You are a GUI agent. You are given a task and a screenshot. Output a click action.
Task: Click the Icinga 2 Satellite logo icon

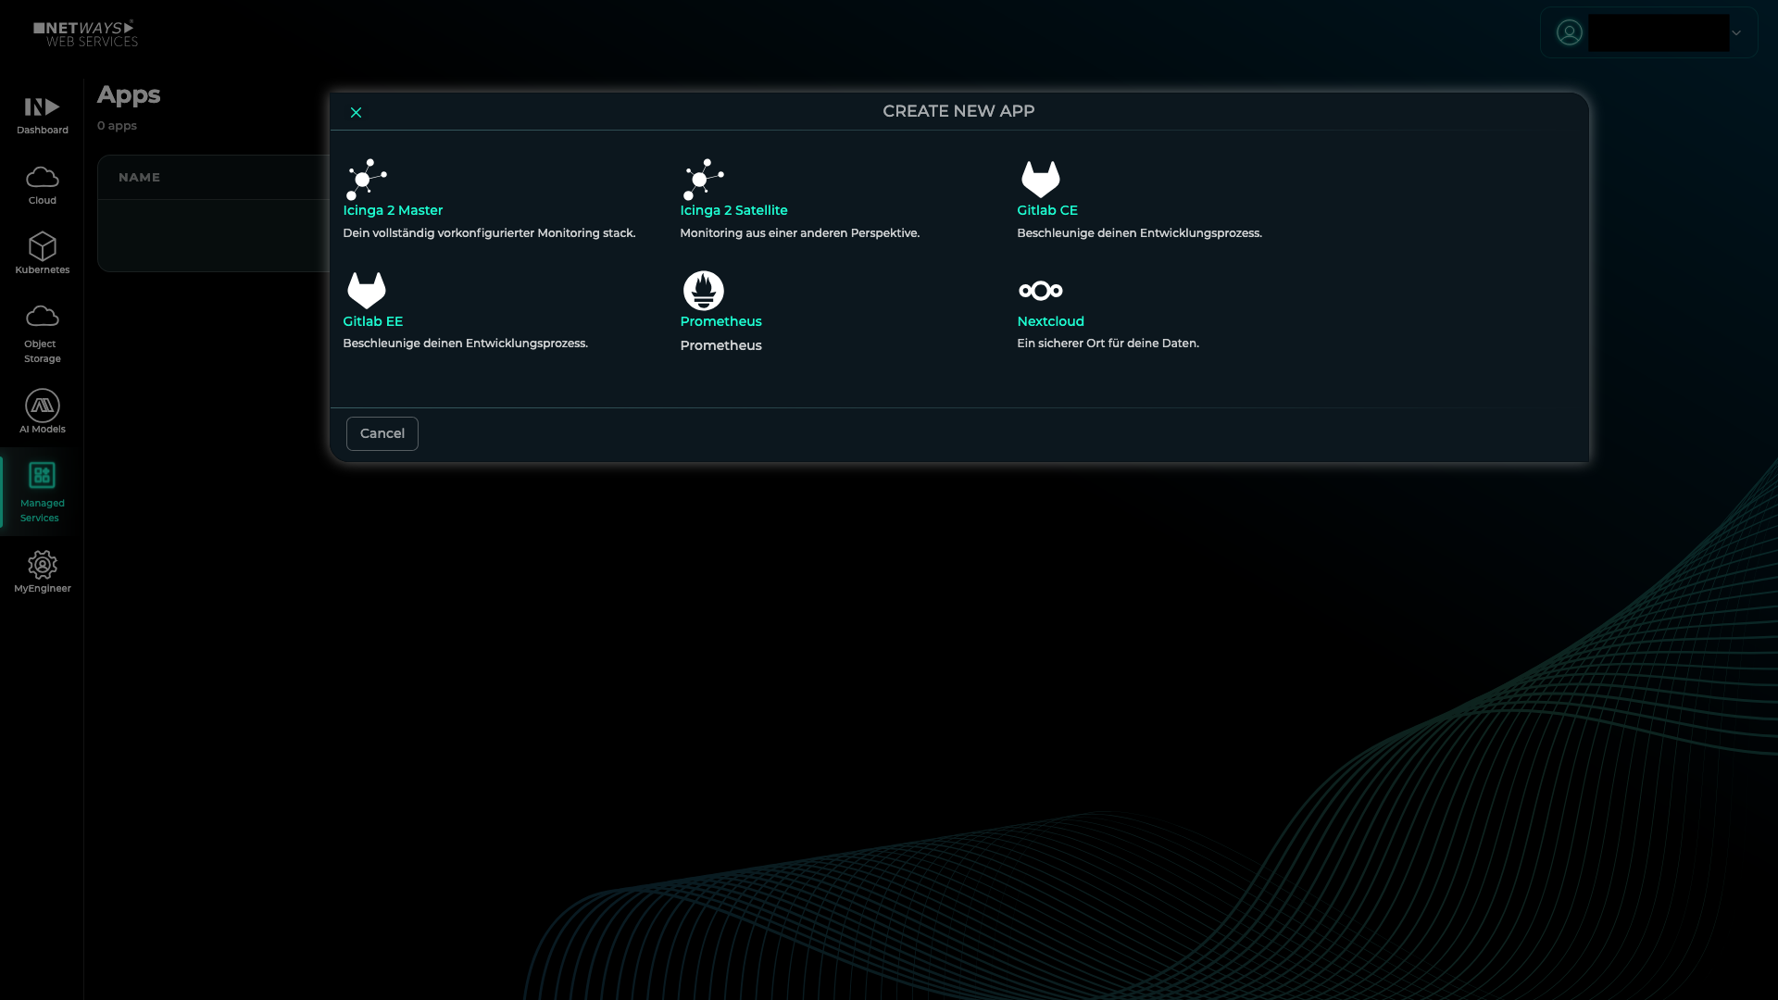coord(704,180)
